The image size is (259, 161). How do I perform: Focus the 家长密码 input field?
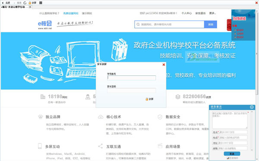(x=132, y=90)
